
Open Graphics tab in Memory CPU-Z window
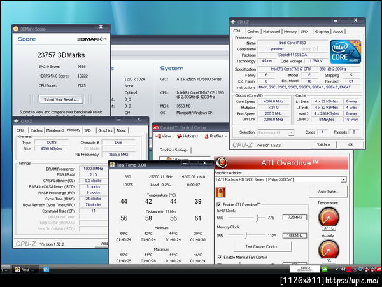coord(105,130)
